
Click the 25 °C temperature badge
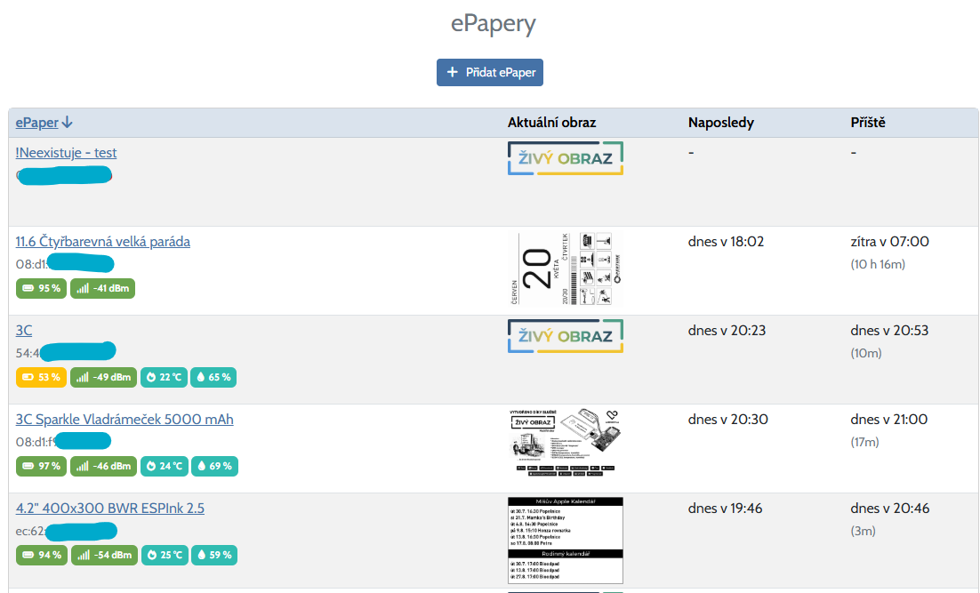(163, 555)
